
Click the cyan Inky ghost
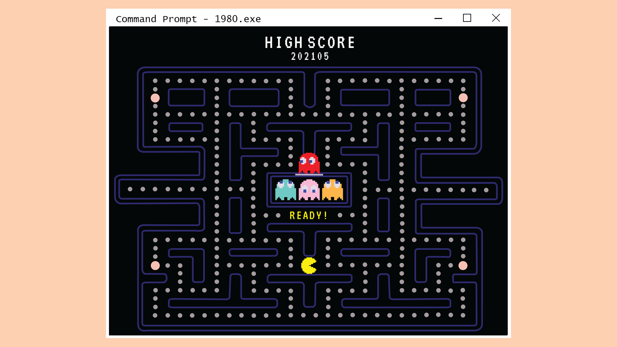coord(285,190)
